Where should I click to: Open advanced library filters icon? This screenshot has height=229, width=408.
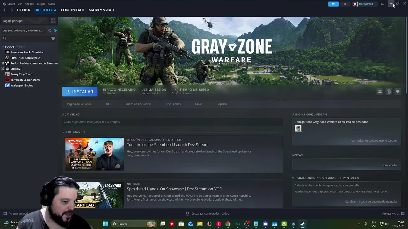[53, 38]
